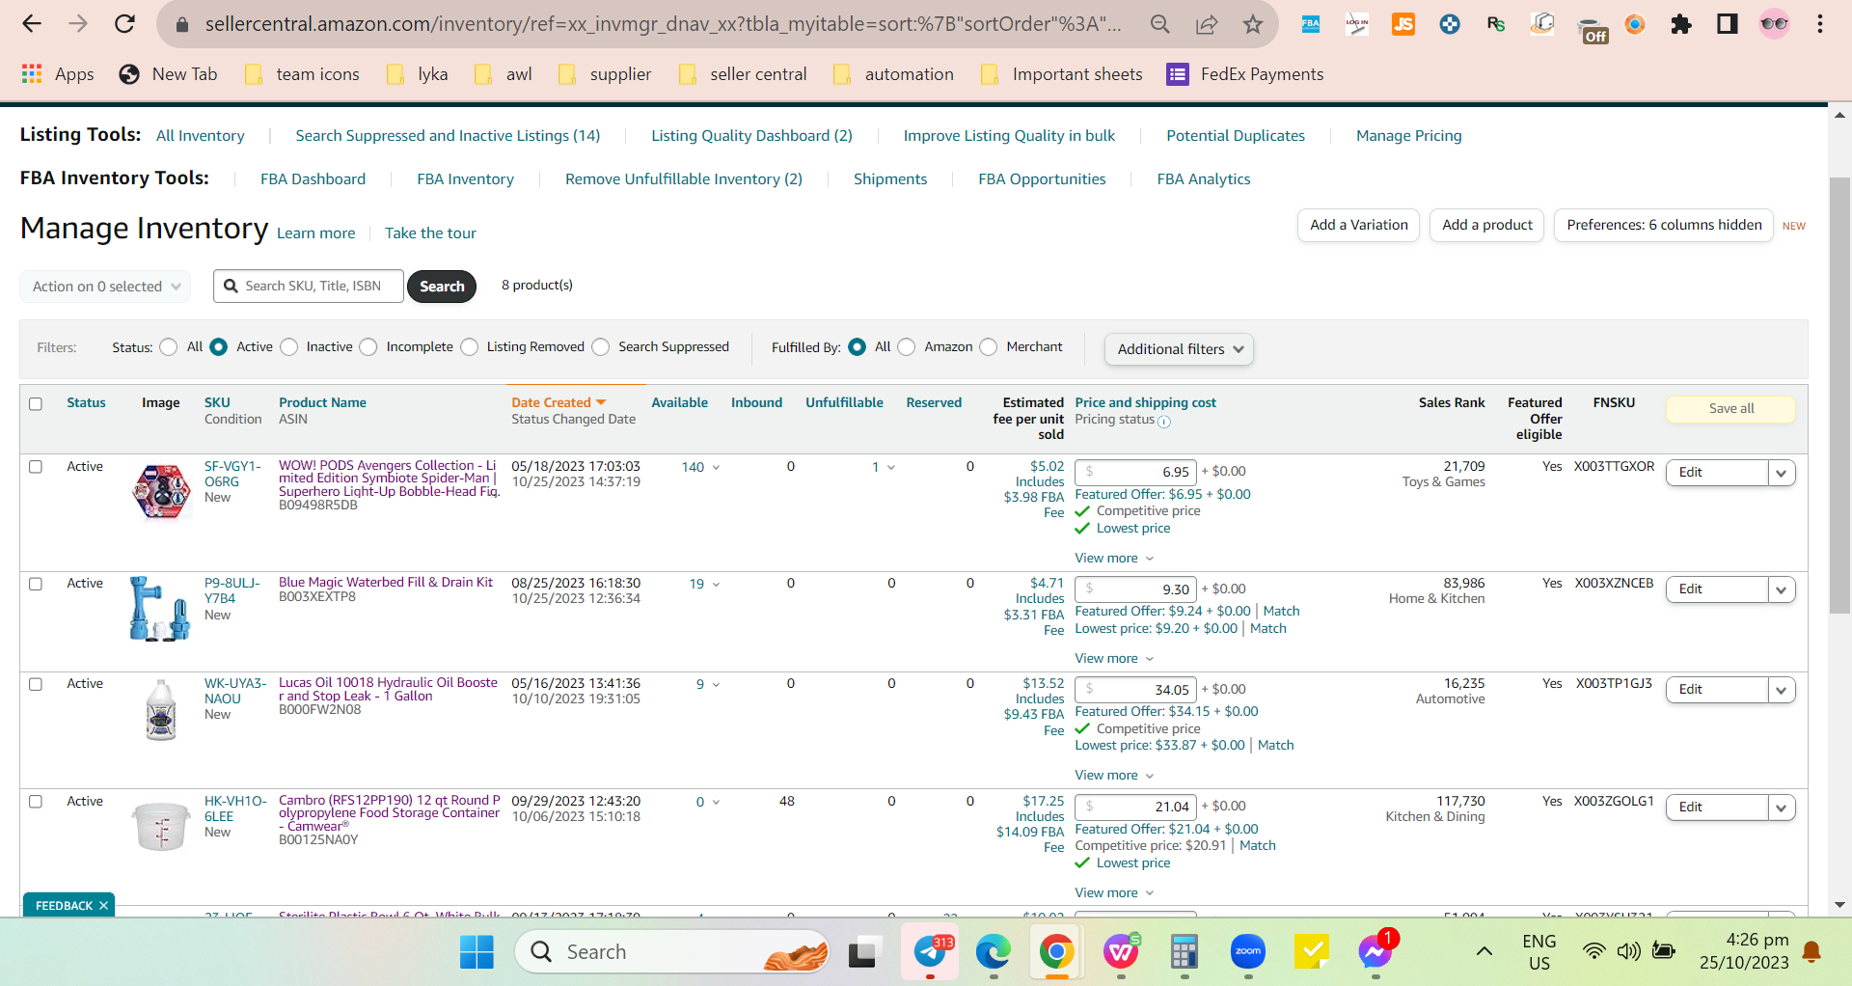Screen dimensions: 1852x986
Task: Open the Action on 0 selected dropdown
Action: (105, 287)
